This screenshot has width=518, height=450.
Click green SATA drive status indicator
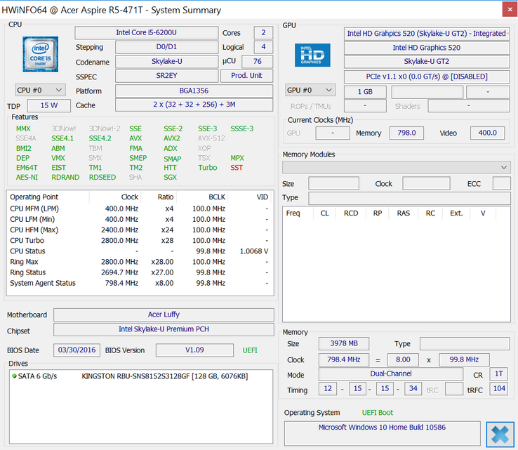[x=15, y=376]
